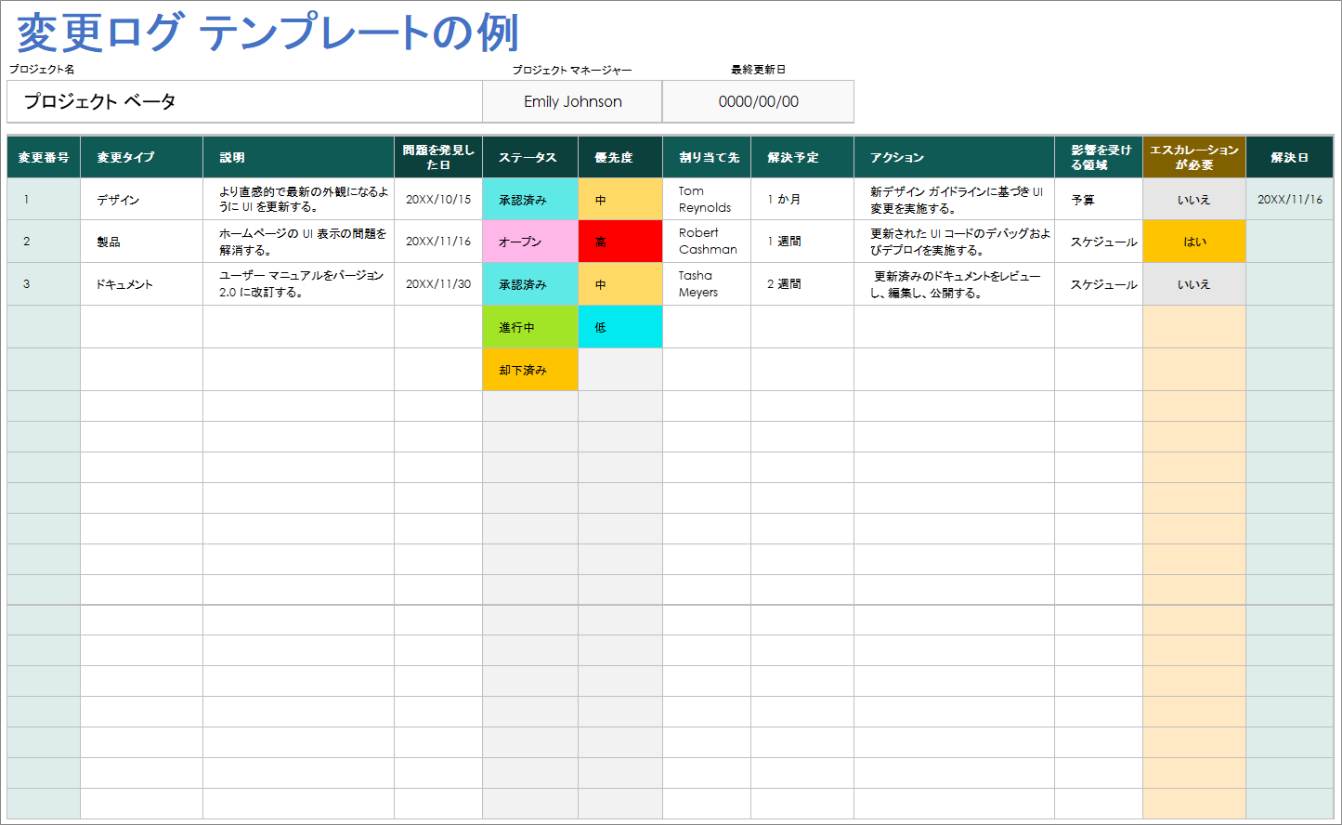Click change number 2 cell
The height and width of the screenshot is (825, 1342).
click(44, 242)
